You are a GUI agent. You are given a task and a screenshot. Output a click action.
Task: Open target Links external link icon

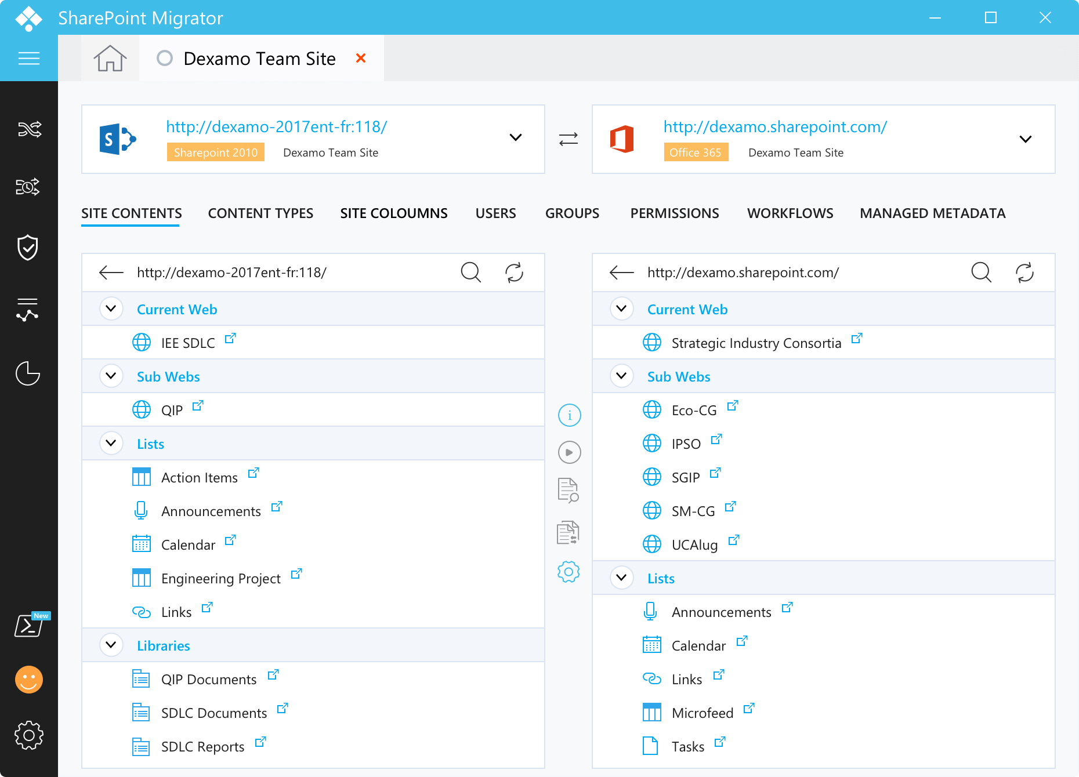(719, 674)
